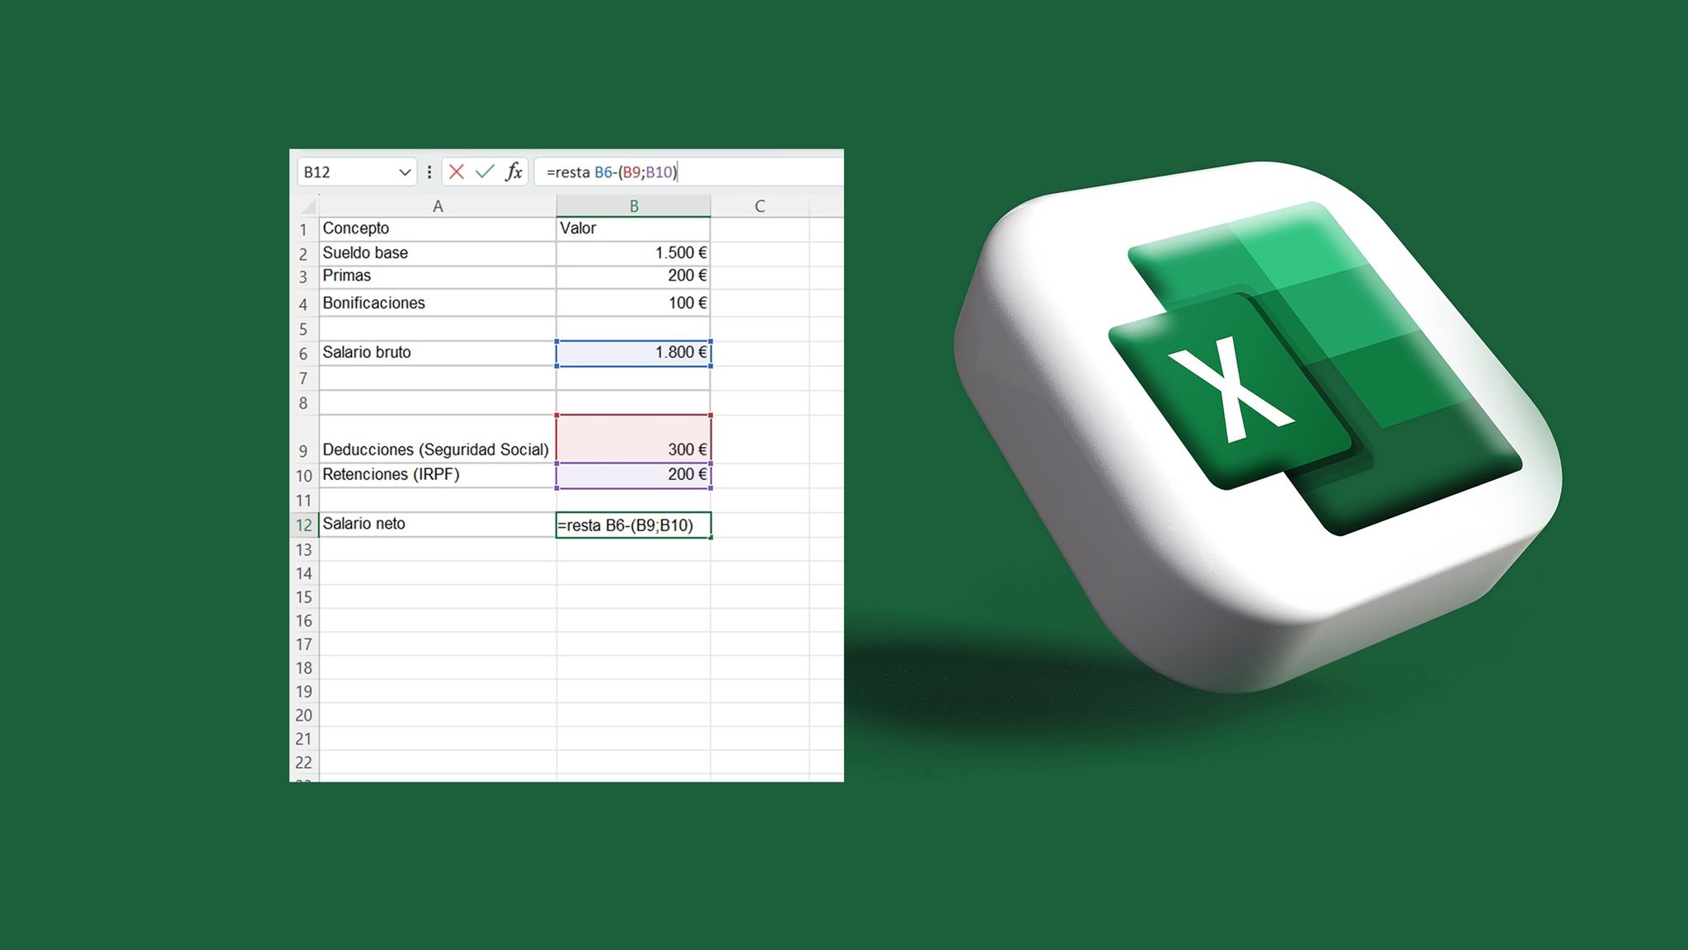Expand the Name Box dropdown arrow
Viewport: 1688px width, 950px height.
pyautogui.click(x=405, y=172)
